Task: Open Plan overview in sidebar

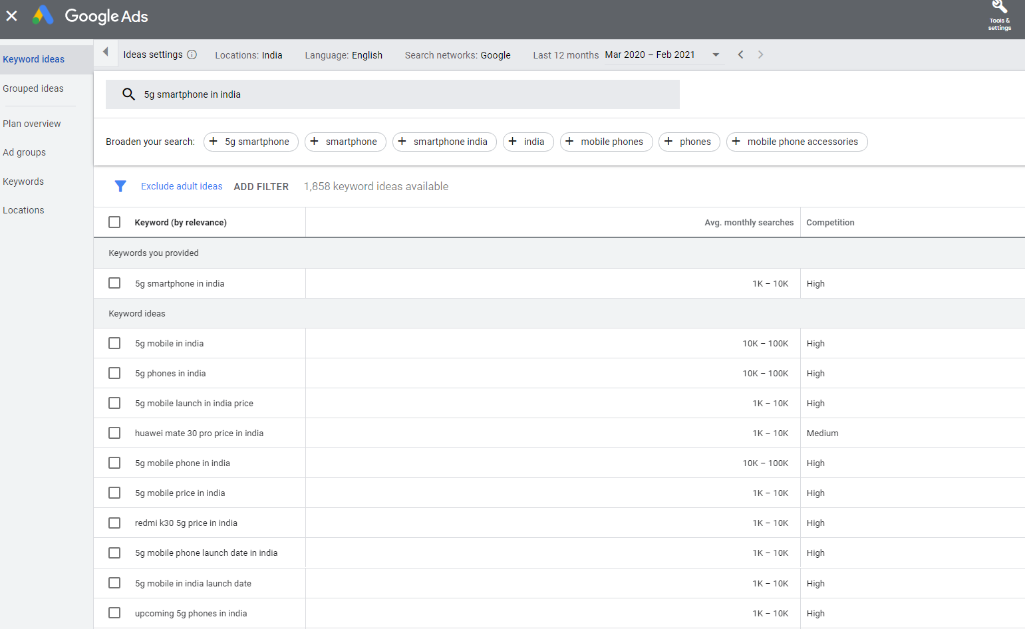Action: 32,124
